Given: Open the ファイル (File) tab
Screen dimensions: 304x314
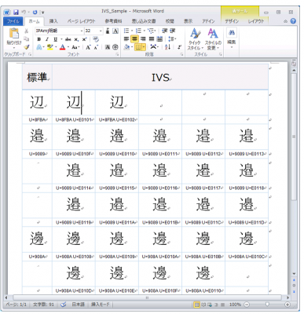Looking at the screenshot, I should [x=13, y=21].
